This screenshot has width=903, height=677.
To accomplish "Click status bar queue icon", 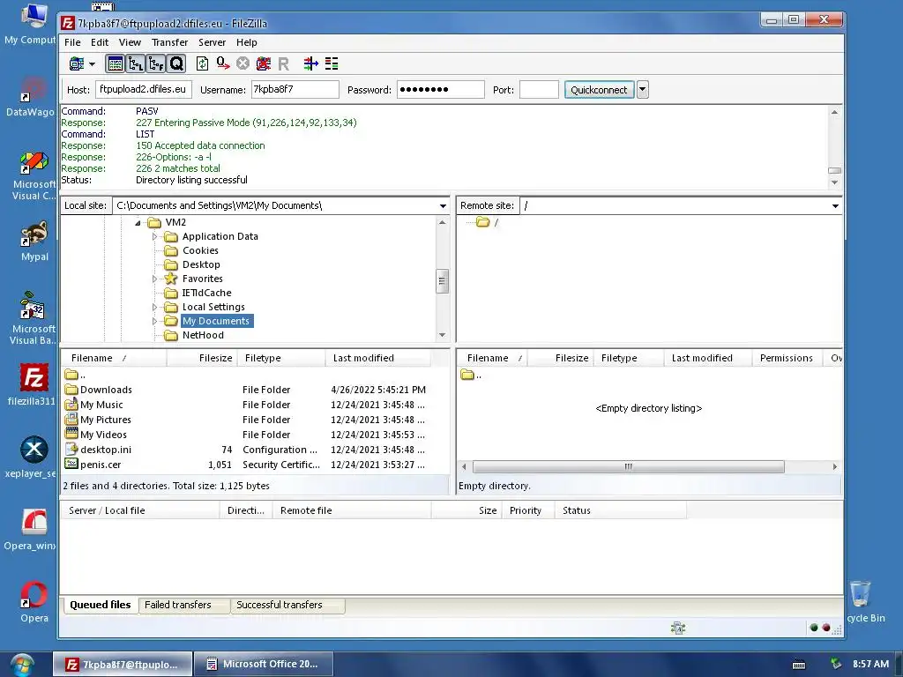I will coord(678,628).
